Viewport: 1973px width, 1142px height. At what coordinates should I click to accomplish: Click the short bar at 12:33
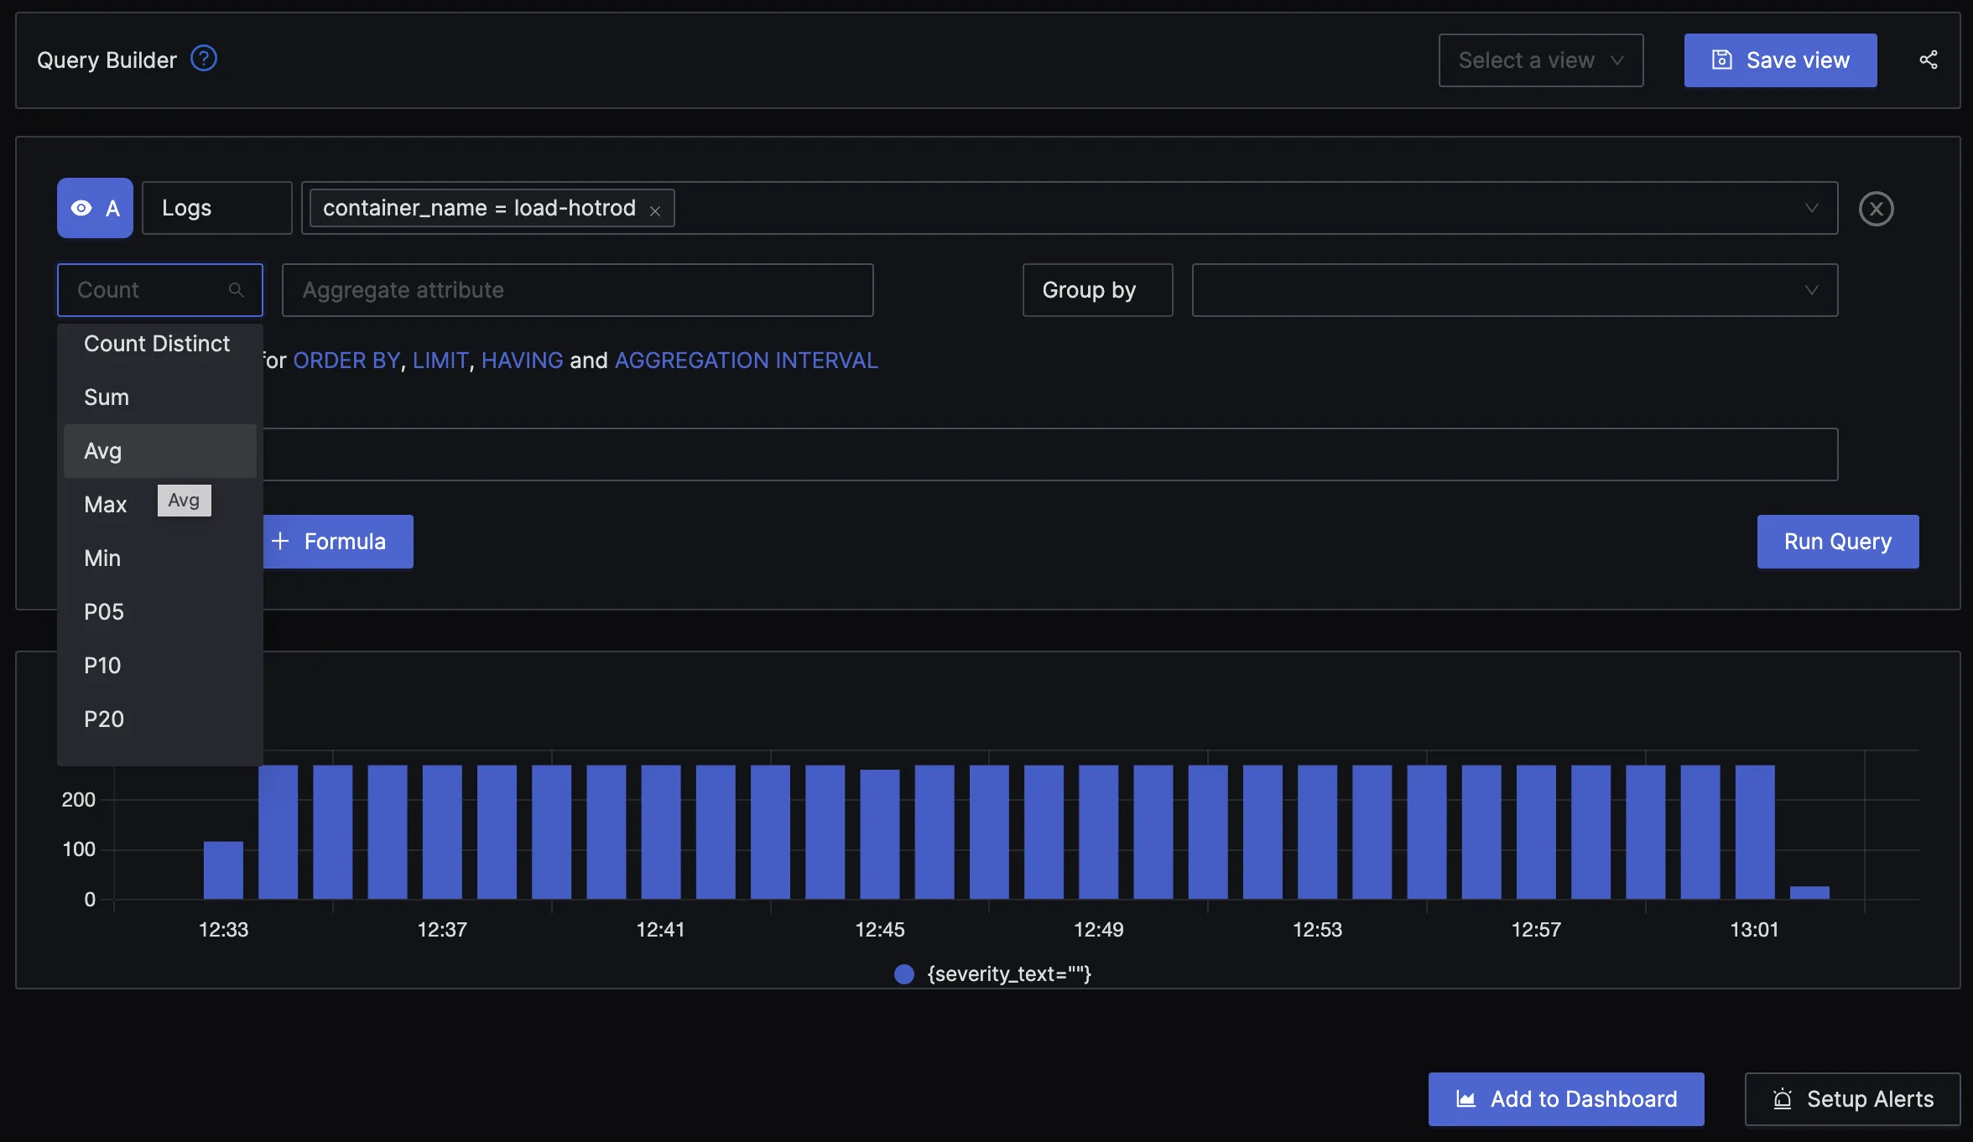(x=223, y=869)
